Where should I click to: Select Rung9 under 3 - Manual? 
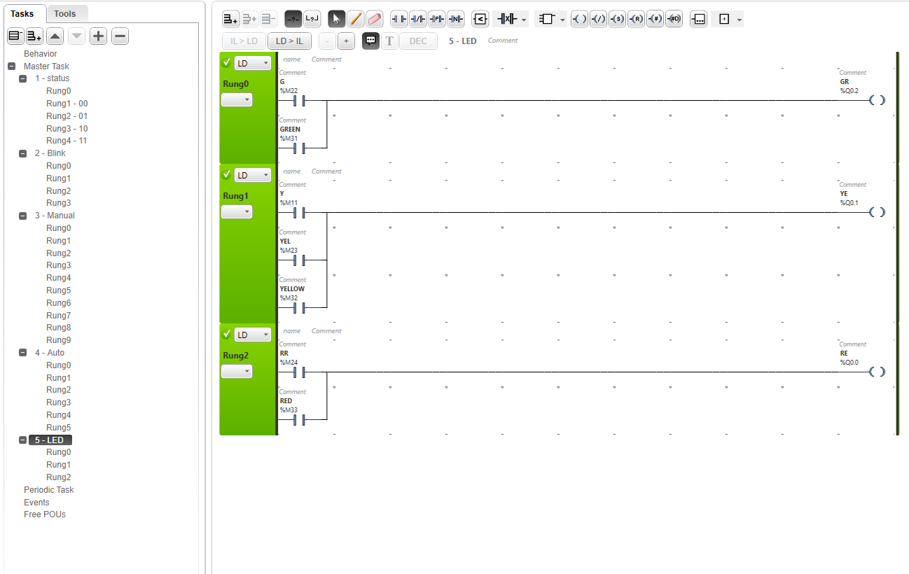point(59,340)
